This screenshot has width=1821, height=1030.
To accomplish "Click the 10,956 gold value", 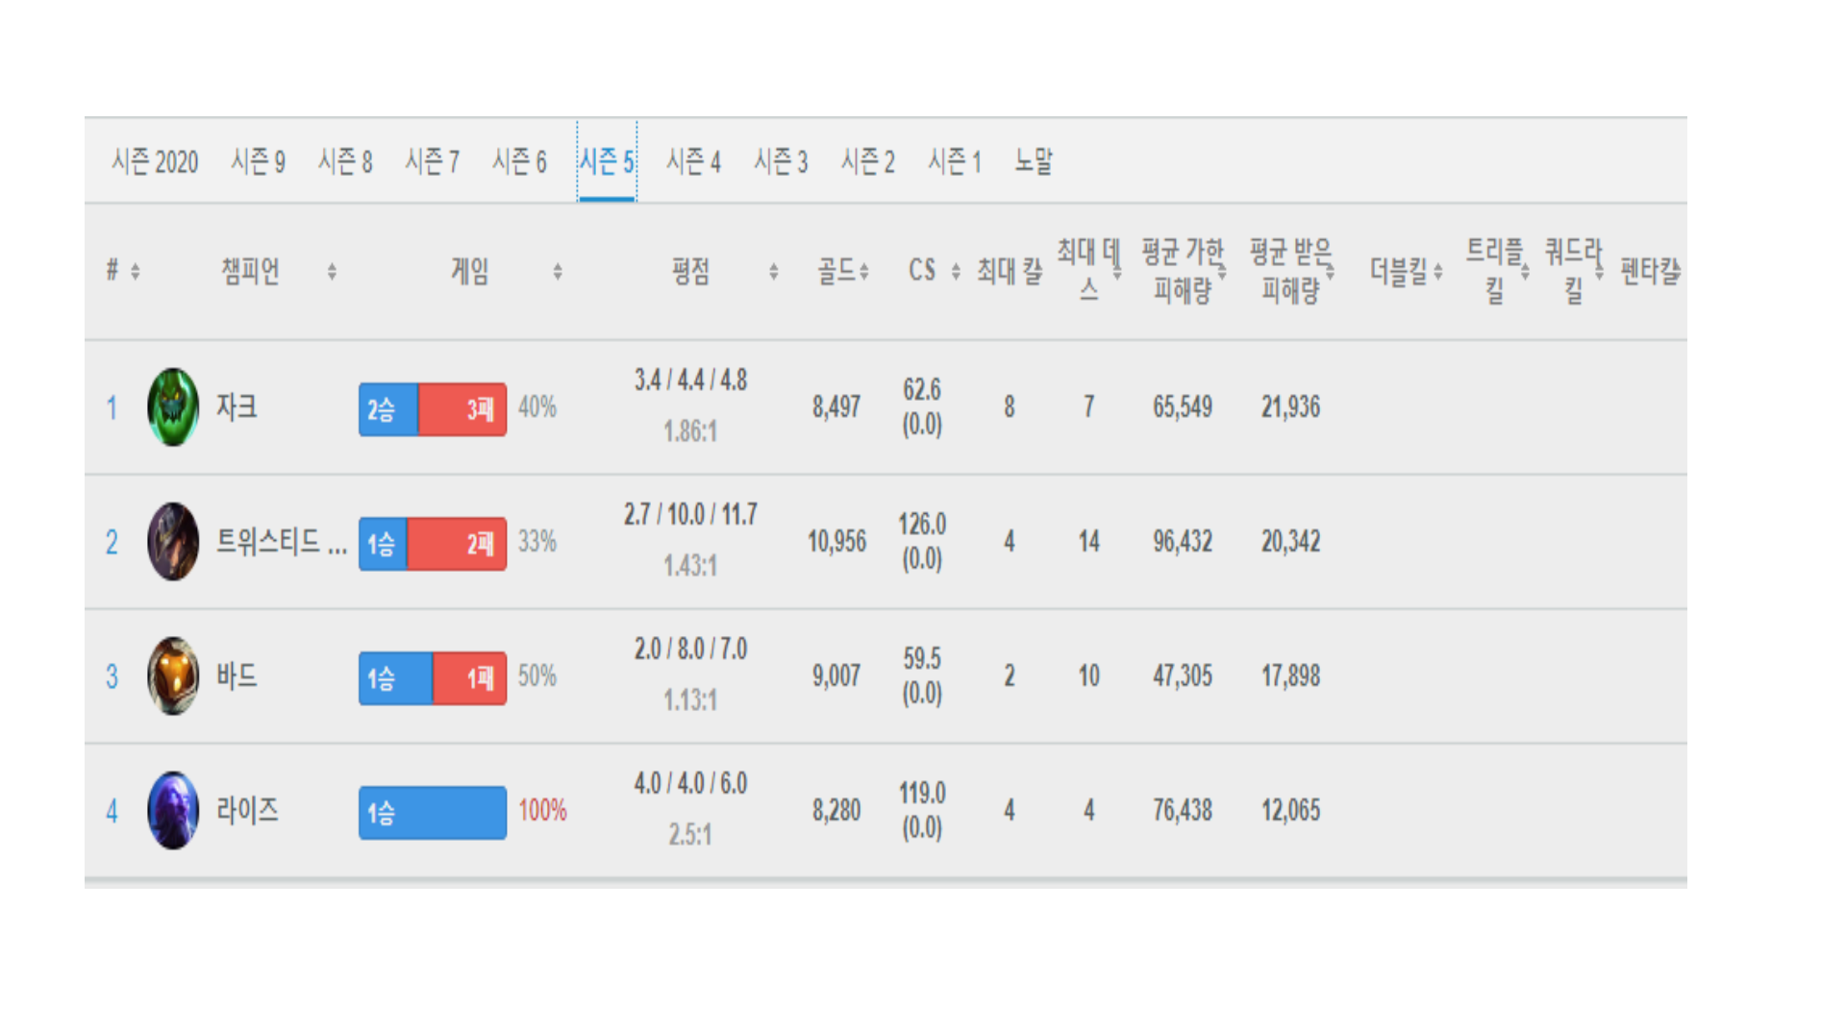I will [x=836, y=542].
